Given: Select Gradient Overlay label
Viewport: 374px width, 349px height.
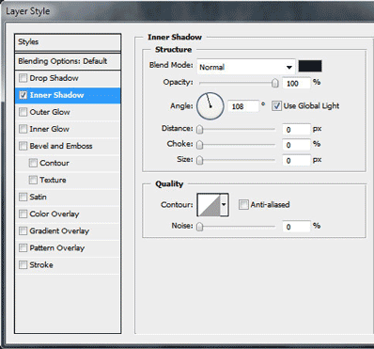Looking at the screenshot, I should [59, 230].
